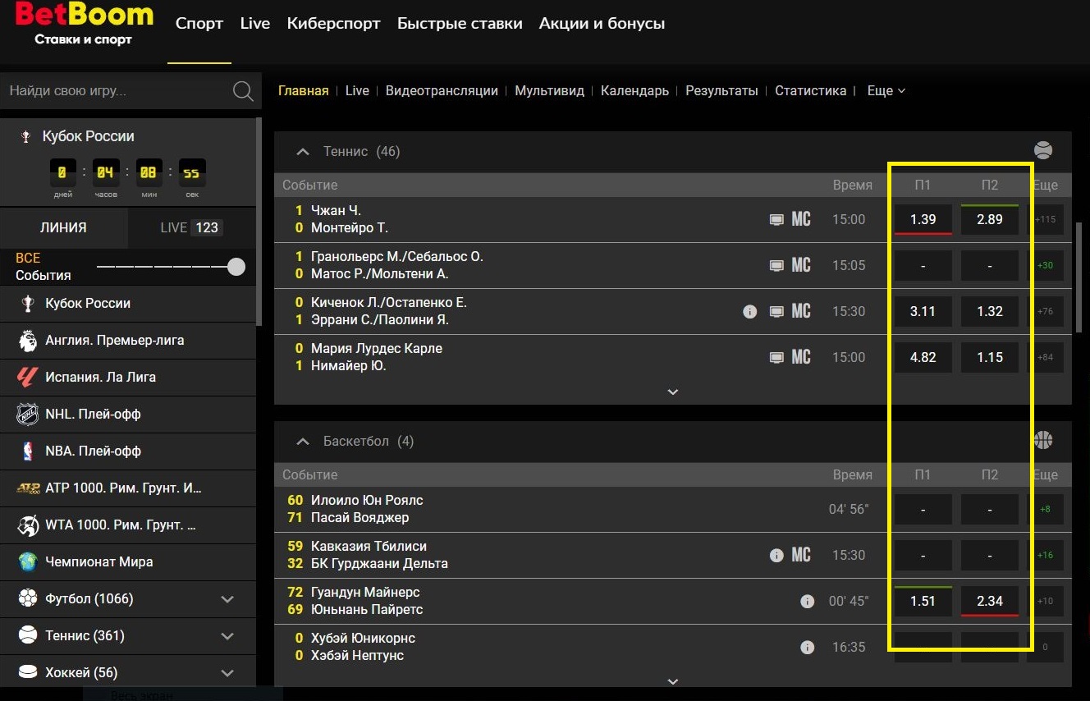
Task: Switch to the LIVE 123 toggle
Action: [191, 227]
